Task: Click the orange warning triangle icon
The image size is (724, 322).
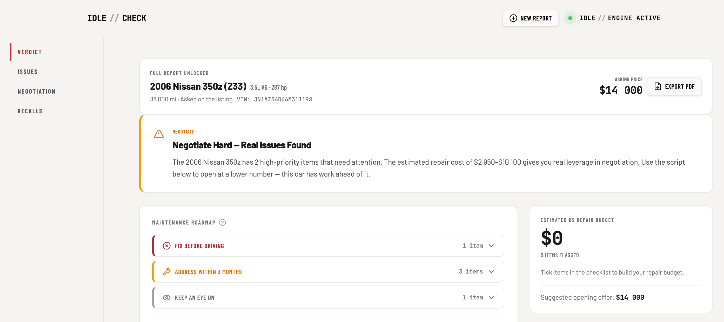Action: pos(159,134)
